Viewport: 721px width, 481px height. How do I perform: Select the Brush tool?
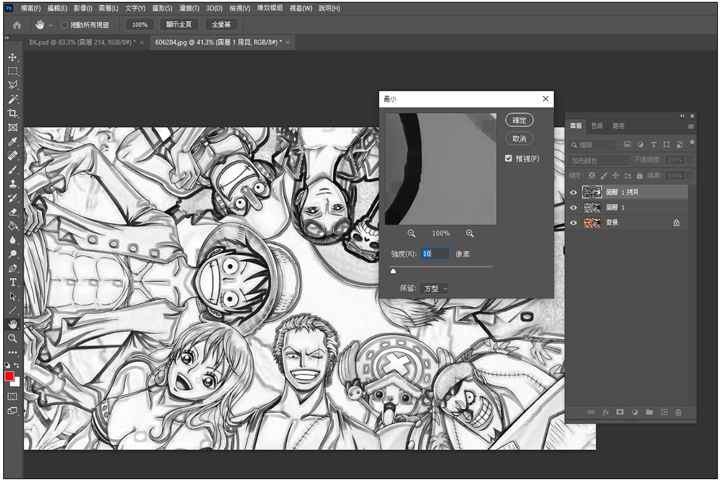pos(12,170)
